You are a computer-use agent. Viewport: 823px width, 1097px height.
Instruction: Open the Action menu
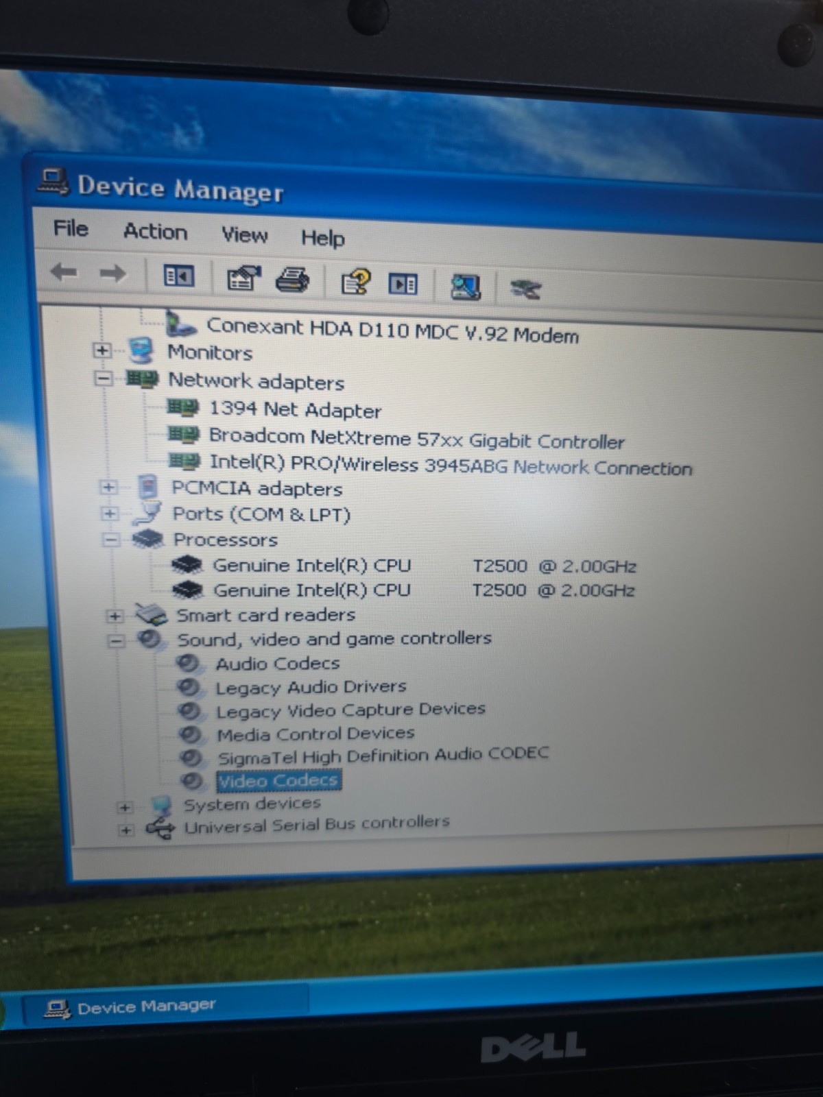coord(155,232)
